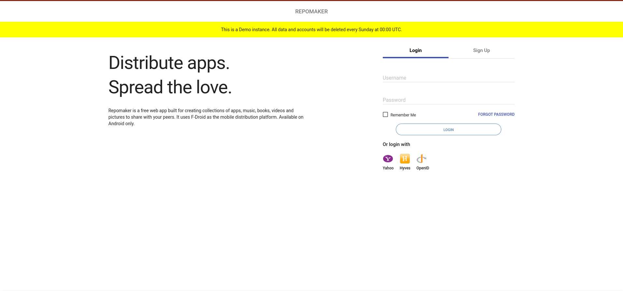Image resolution: width=623 pixels, height=291 pixels.
Task: Focus the Password input field
Action: coord(448,100)
